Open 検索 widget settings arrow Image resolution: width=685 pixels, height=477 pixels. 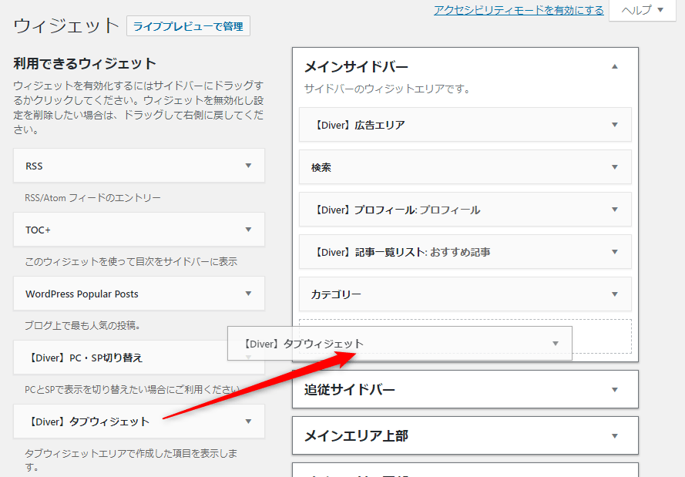[614, 167]
